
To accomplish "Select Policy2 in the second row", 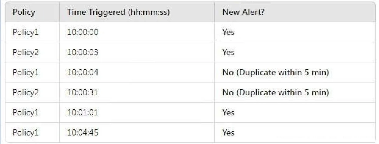I will (x=26, y=52).
